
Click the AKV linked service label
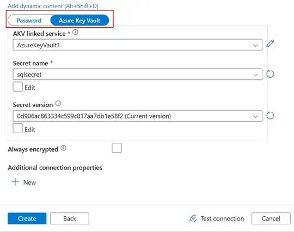[39, 34]
